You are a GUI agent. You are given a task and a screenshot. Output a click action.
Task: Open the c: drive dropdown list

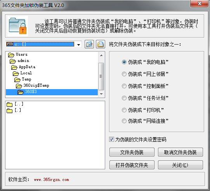[79, 45]
